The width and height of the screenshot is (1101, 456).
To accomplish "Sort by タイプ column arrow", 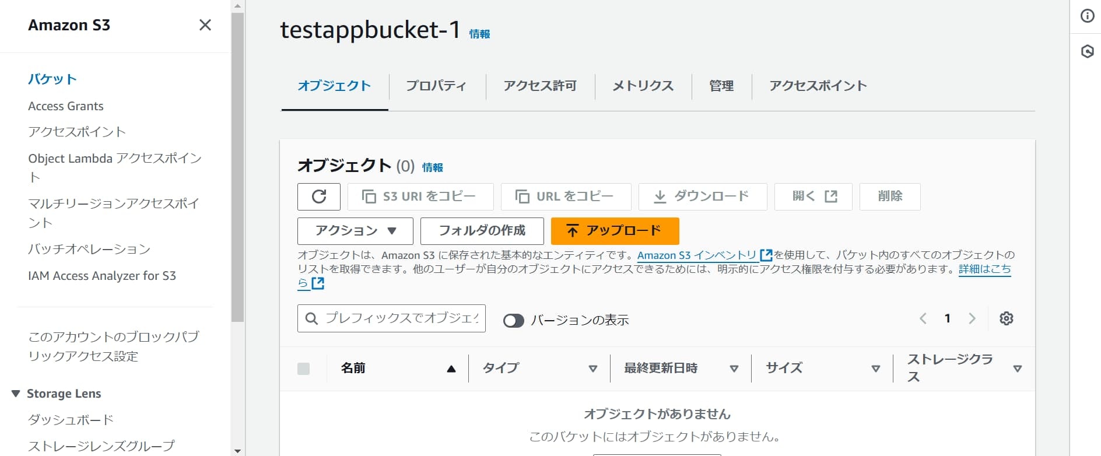I will (593, 369).
